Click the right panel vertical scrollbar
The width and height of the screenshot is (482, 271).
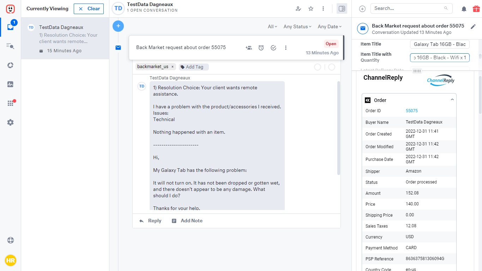click(480, 94)
